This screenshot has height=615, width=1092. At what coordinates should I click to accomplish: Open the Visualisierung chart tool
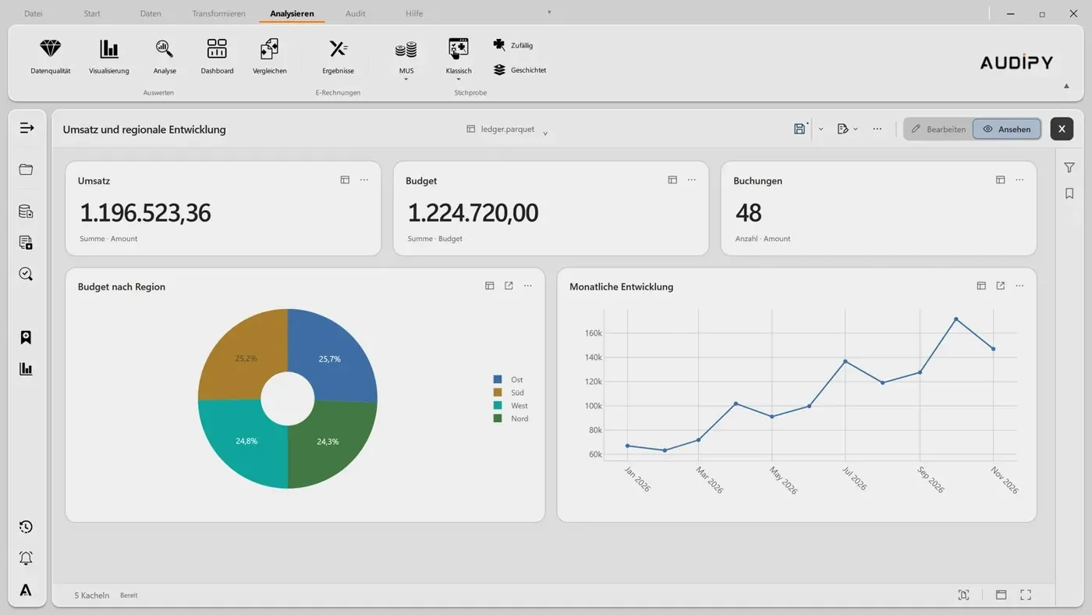109,57
